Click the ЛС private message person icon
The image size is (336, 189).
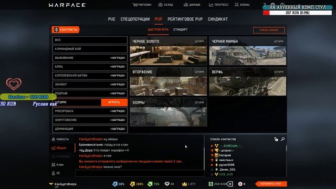[x=54, y=173]
